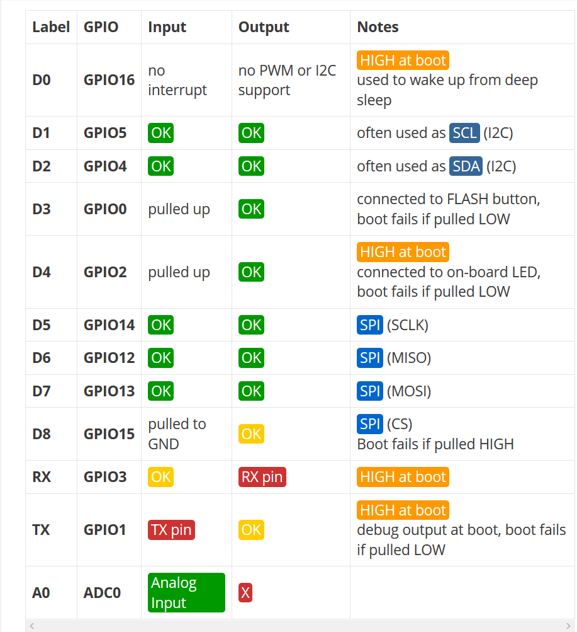Click the green OK output badge for D3
This screenshot has width=577, height=632.
click(251, 209)
